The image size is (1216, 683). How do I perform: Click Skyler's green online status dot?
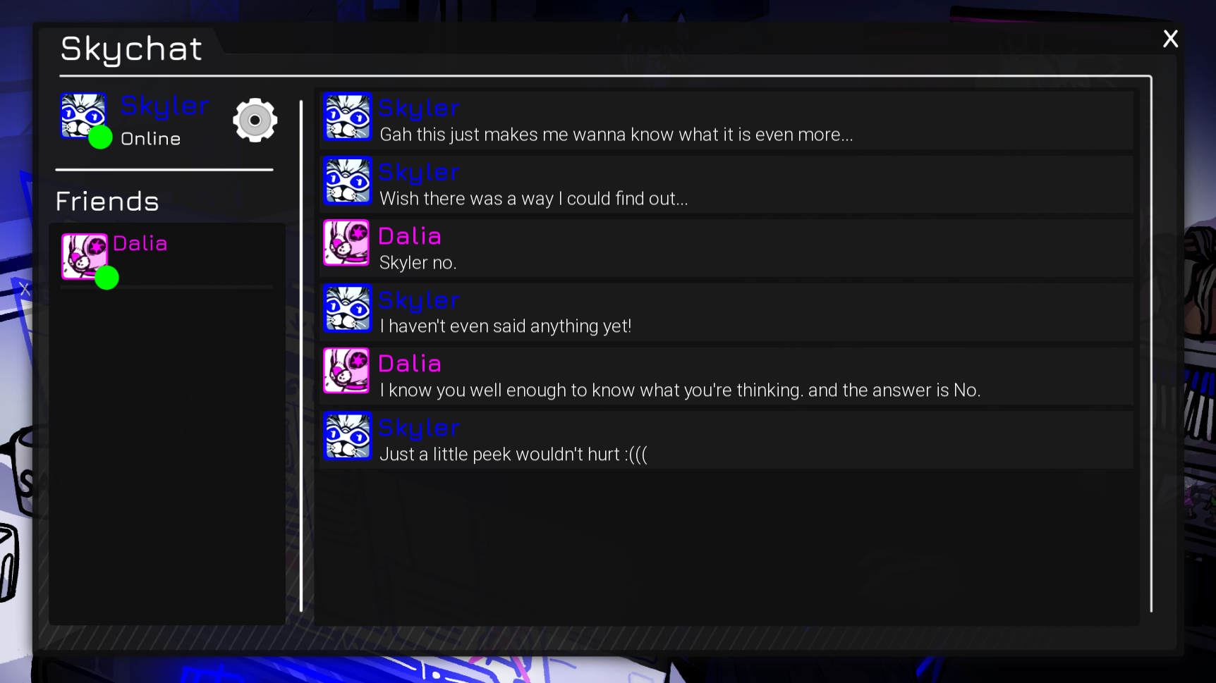(100, 137)
